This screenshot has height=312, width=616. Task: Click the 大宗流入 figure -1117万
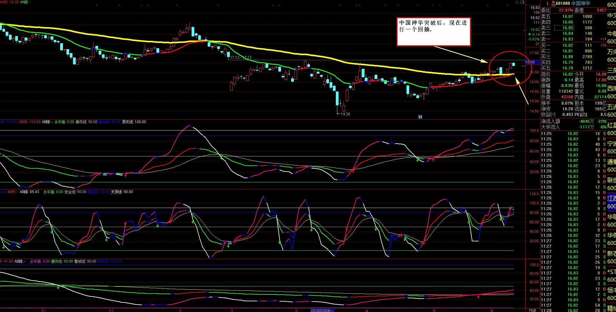(x=586, y=127)
